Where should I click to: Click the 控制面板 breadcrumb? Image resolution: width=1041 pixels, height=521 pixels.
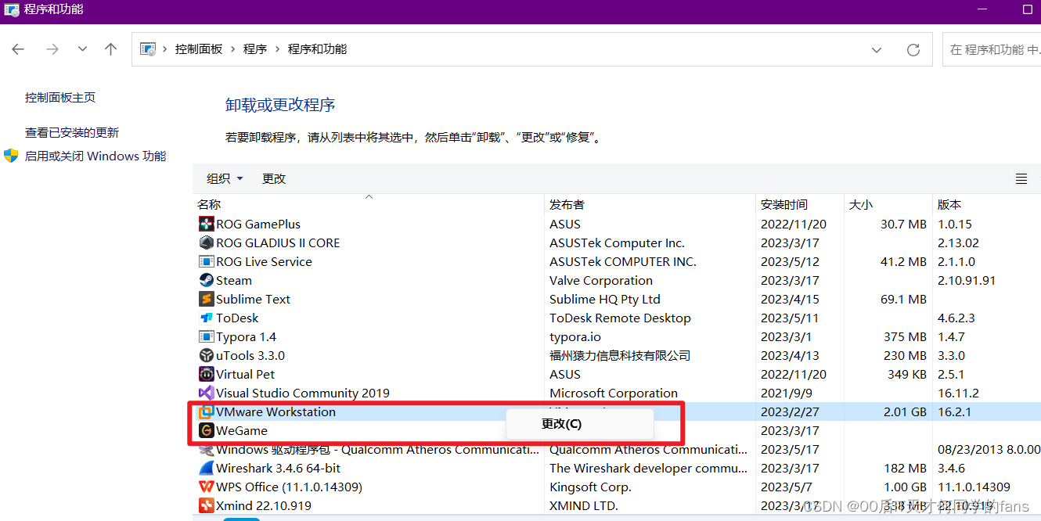(x=199, y=49)
